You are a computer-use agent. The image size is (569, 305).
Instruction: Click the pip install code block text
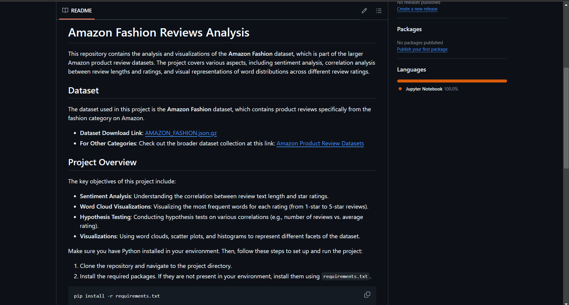coord(117,296)
